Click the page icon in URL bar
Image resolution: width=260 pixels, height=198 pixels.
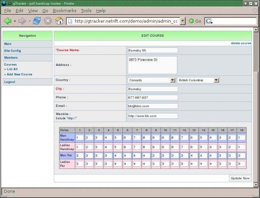click(x=70, y=21)
